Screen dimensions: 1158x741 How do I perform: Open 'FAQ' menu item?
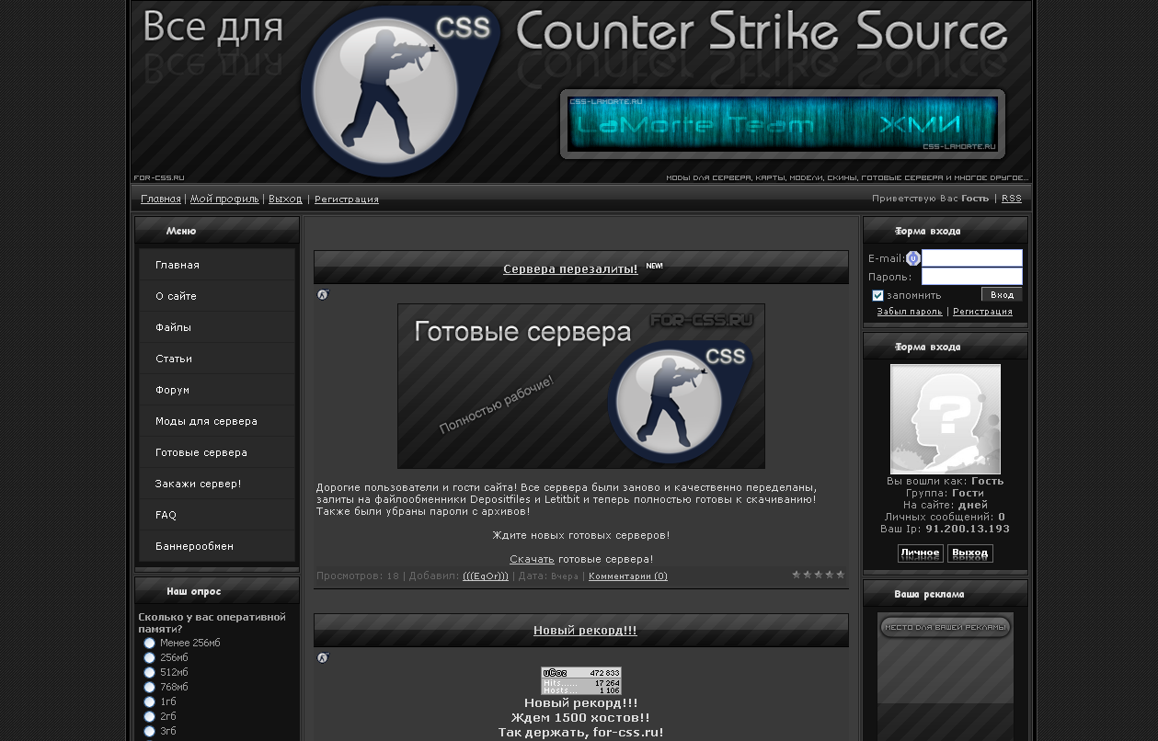point(217,515)
